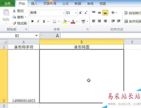Select cell B1 条形码图

pyautogui.click(x=81, y=47)
